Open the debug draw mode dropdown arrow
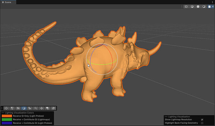The image size is (215, 126). click(x=213, y=7)
